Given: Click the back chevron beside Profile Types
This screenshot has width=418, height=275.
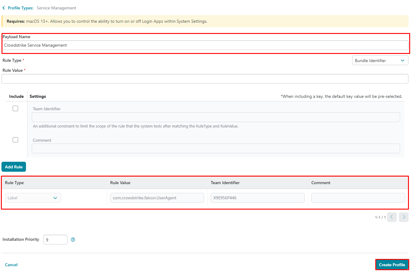Looking at the screenshot, I should (4, 8).
